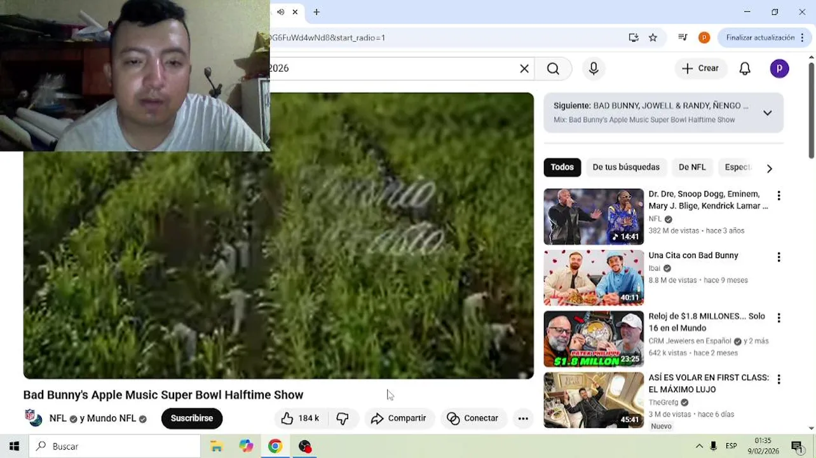
Task: Open the Windows notification center icon
Action: click(797, 447)
